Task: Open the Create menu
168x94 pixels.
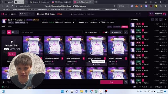Action: pyautogui.click(x=53, y=14)
